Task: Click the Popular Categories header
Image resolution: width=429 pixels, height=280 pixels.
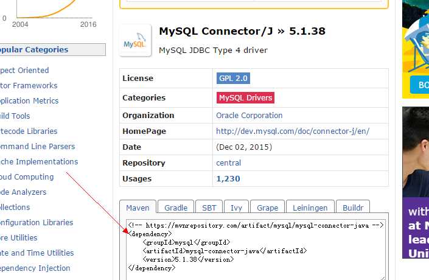Action: click(x=52, y=49)
